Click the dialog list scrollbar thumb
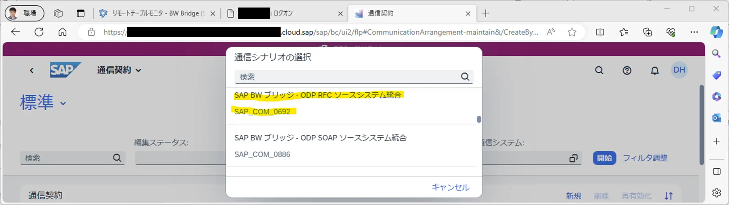Viewport: 729px width, 205px height. click(x=479, y=119)
